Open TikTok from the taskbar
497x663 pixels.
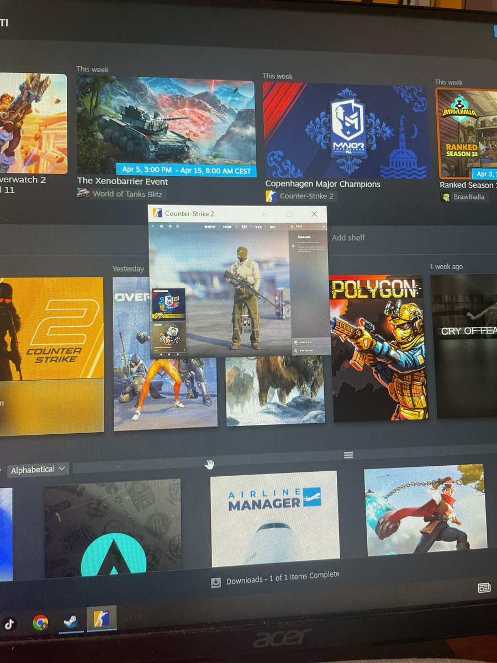pos(9,624)
